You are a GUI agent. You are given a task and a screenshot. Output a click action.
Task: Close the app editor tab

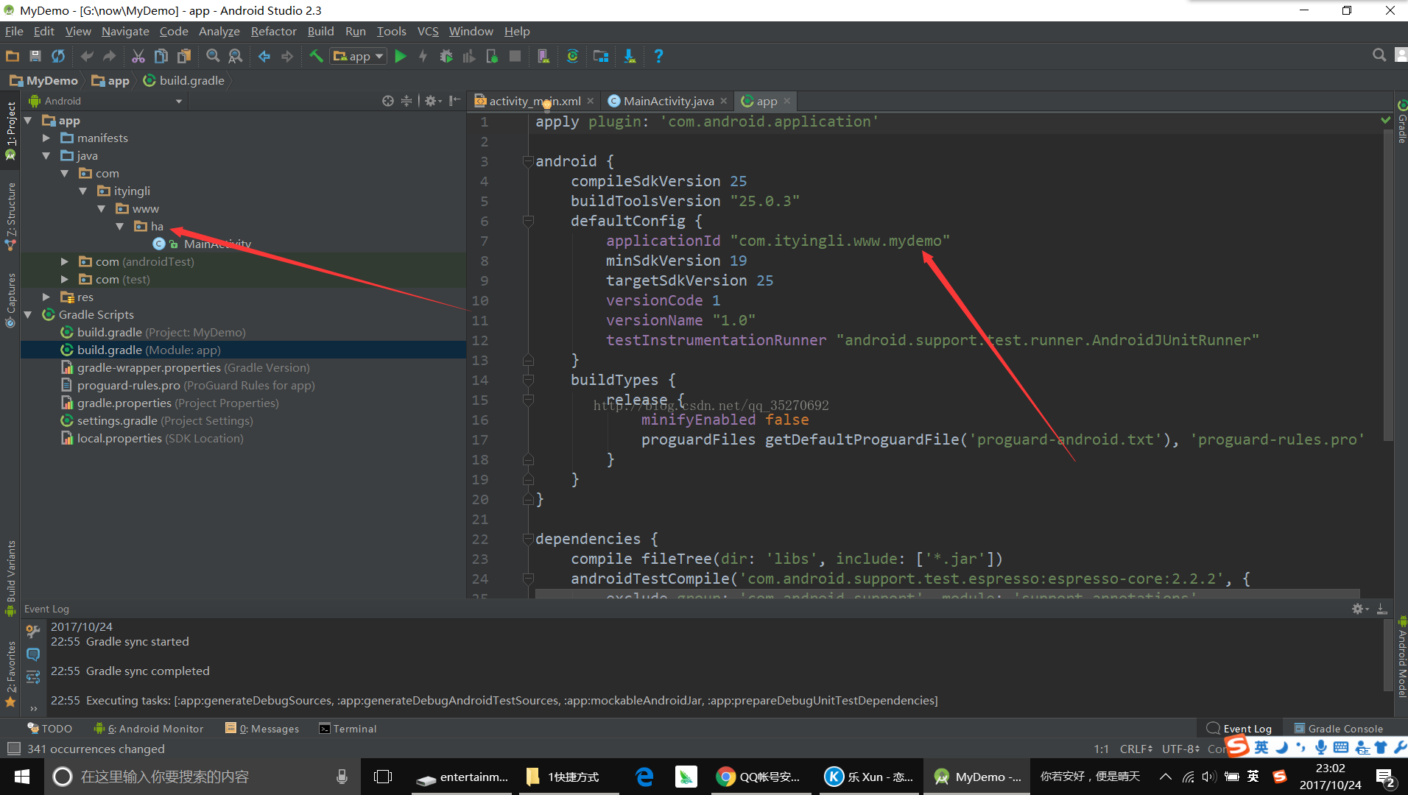[x=787, y=101]
